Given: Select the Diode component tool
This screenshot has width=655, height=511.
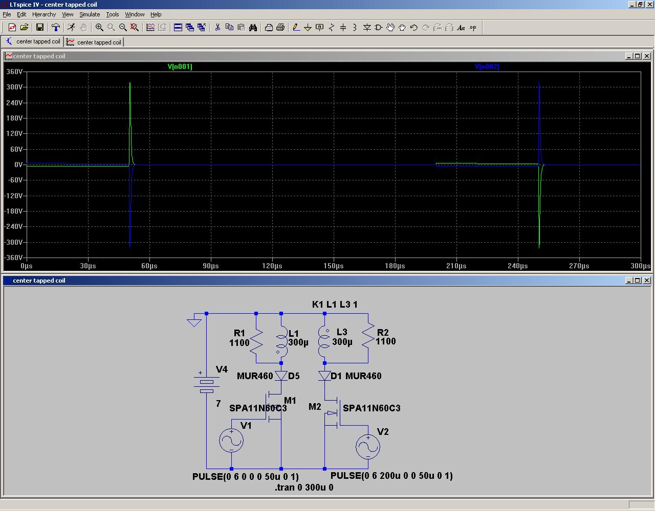Looking at the screenshot, I should pos(367,28).
